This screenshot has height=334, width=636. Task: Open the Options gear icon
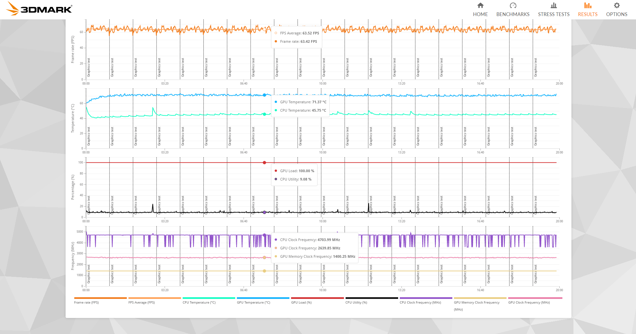pos(617,5)
